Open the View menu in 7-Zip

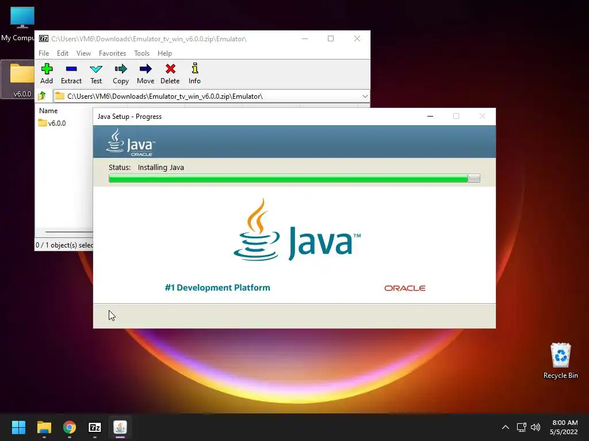pos(83,53)
